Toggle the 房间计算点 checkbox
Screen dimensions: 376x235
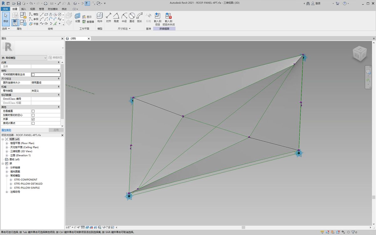click(33, 123)
